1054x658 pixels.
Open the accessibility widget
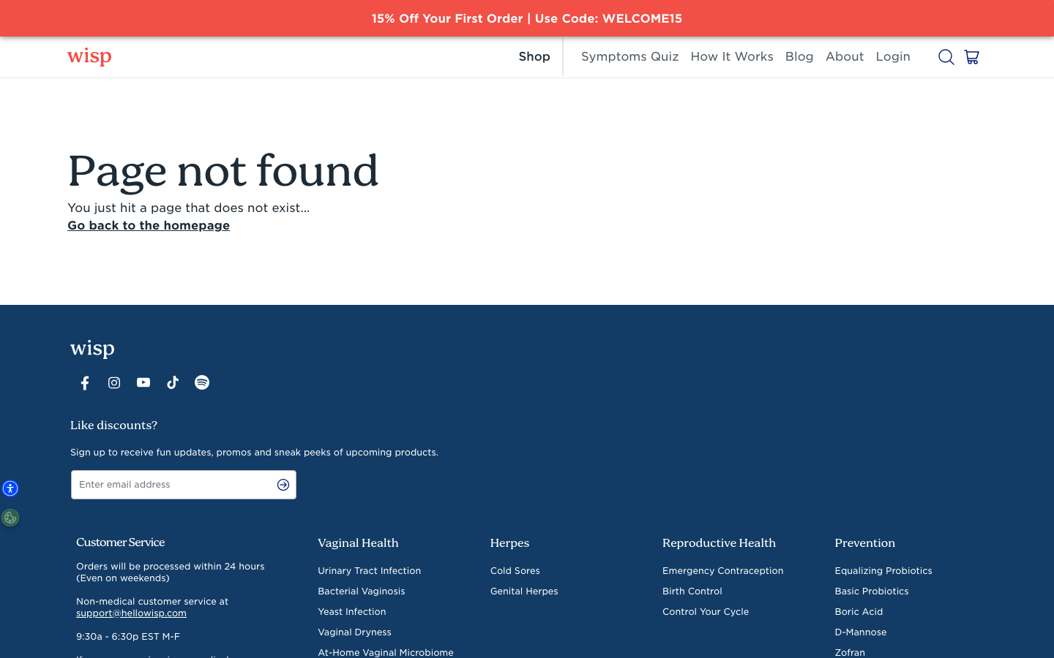[10, 488]
